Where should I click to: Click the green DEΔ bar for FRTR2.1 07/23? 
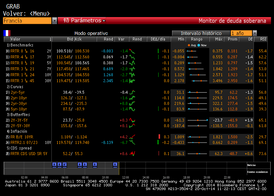158,142
